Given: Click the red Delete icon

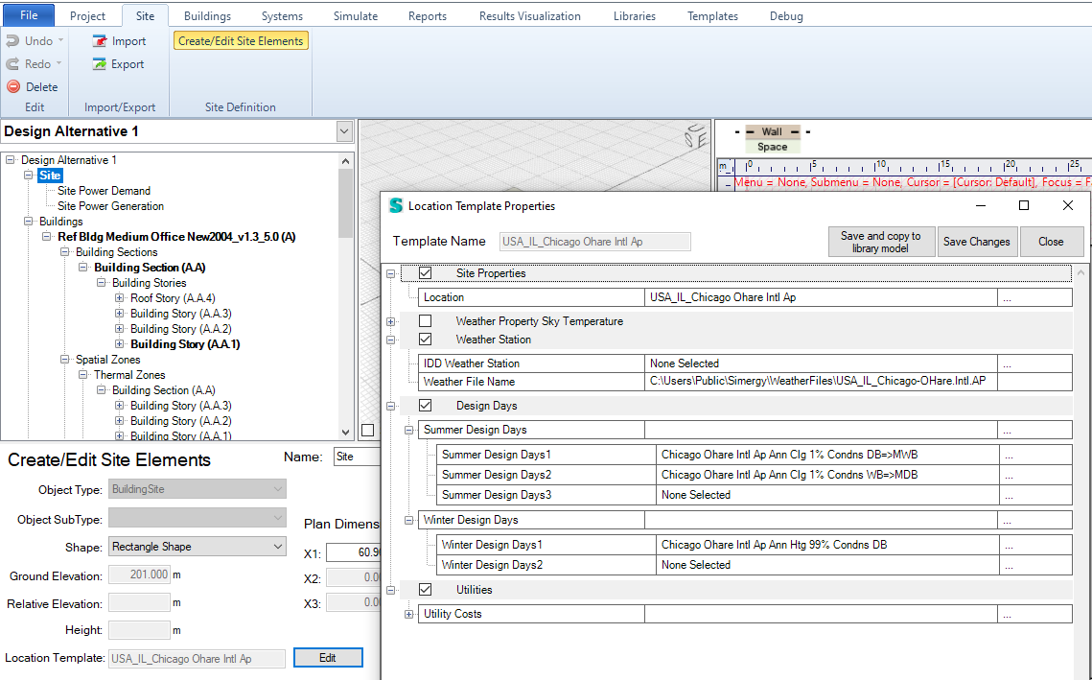Looking at the screenshot, I should (13, 87).
